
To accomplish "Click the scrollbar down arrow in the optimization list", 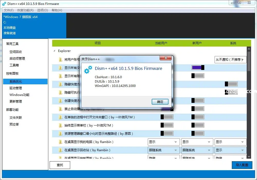I will [x=249, y=157].
